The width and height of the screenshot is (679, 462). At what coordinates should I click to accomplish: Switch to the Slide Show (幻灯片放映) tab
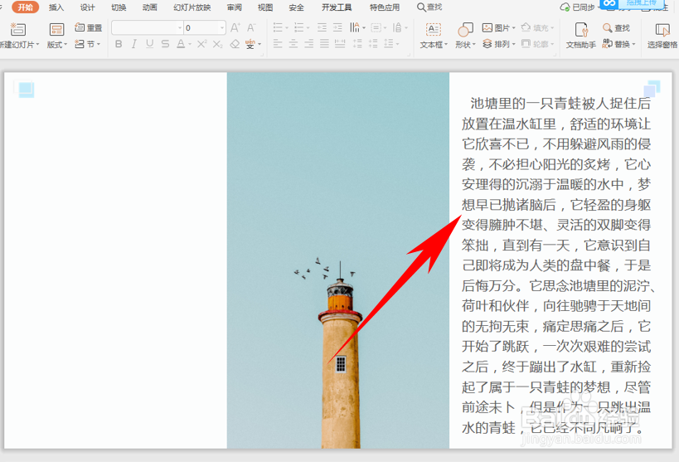pyautogui.click(x=192, y=7)
